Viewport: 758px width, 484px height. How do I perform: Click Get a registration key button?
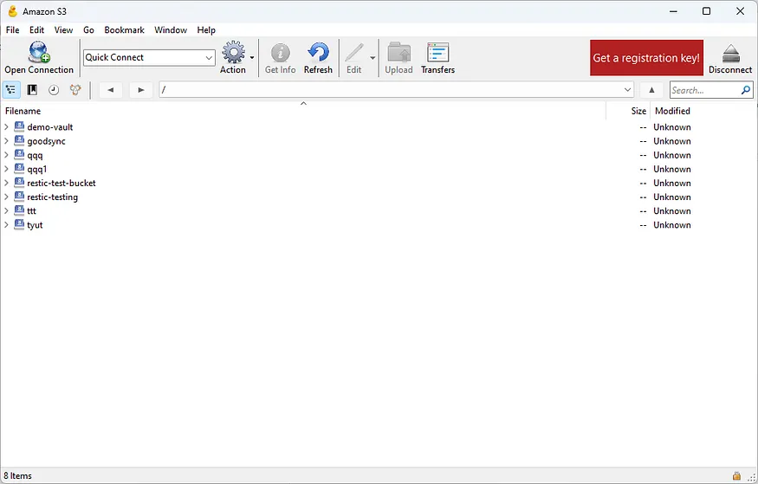[x=646, y=58]
